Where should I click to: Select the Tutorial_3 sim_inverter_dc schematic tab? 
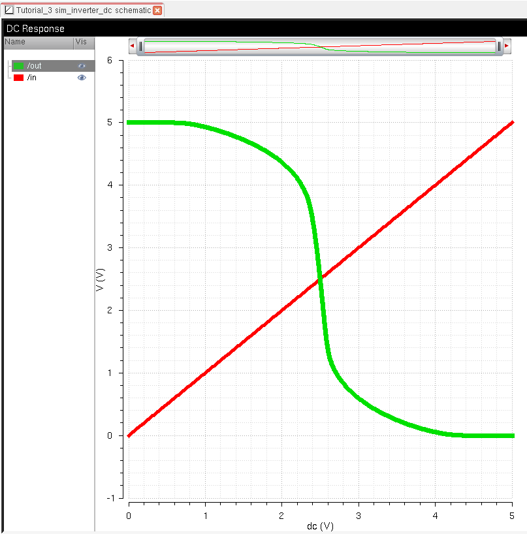pos(83,10)
